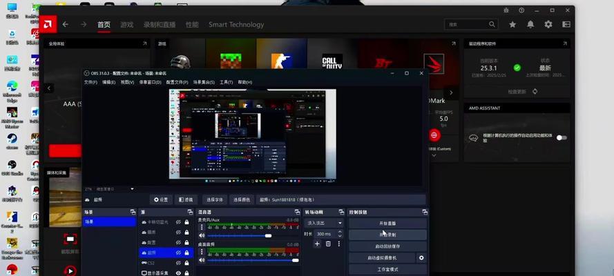Image resolution: width=614 pixels, height=276 pixels.
Task: Open the Smart Technology tab
Action: click(236, 25)
